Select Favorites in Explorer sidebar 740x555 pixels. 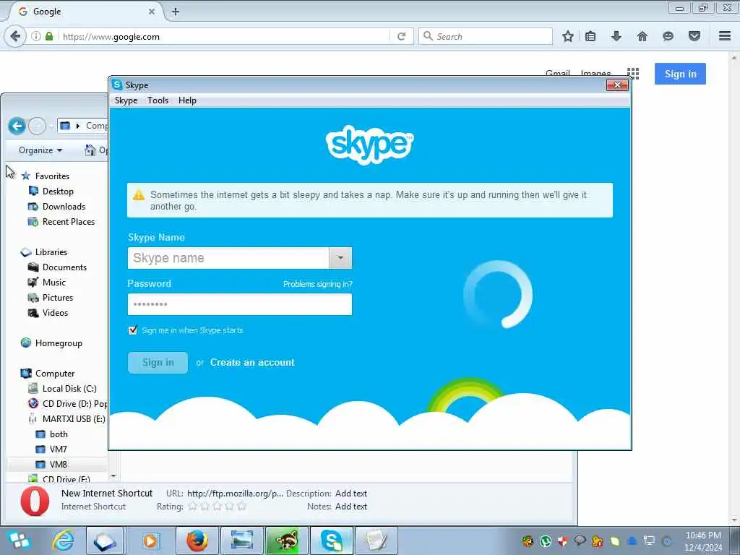click(x=52, y=176)
